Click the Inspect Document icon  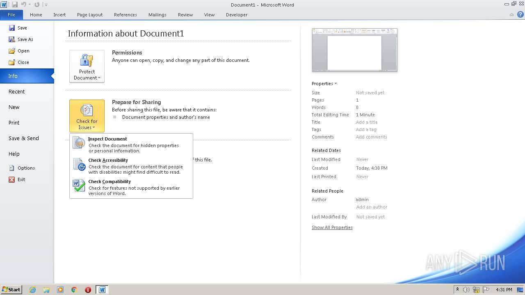[79, 143]
